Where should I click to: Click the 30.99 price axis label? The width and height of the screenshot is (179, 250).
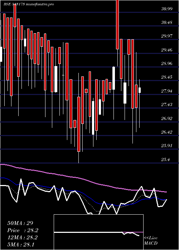(x=167, y=9)
